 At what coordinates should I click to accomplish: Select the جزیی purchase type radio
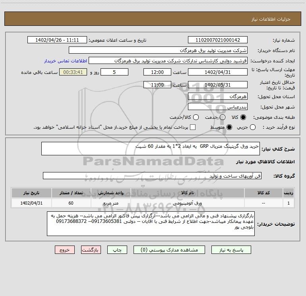pos(252,127)
